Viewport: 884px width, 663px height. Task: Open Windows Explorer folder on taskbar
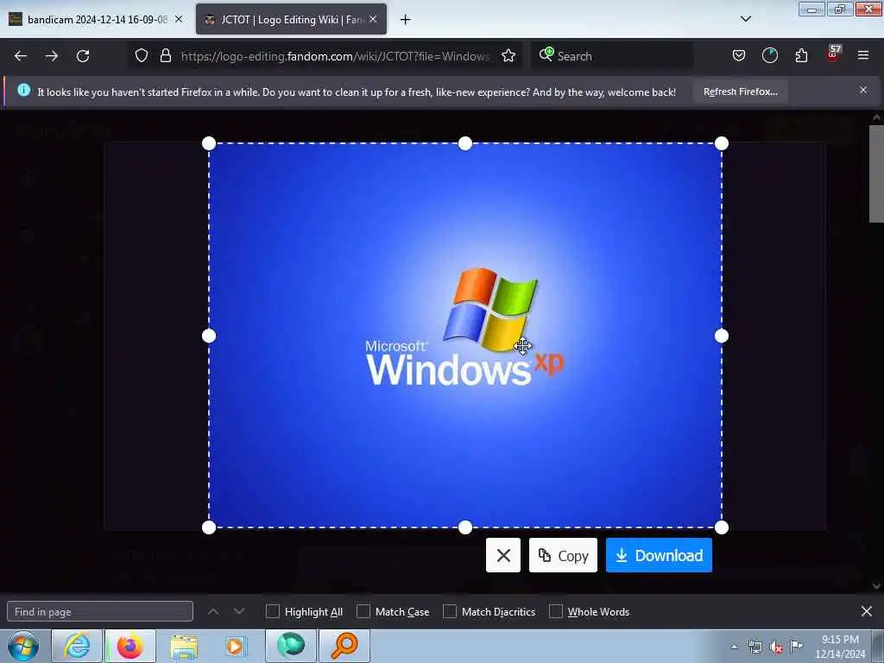coord(184,647)
